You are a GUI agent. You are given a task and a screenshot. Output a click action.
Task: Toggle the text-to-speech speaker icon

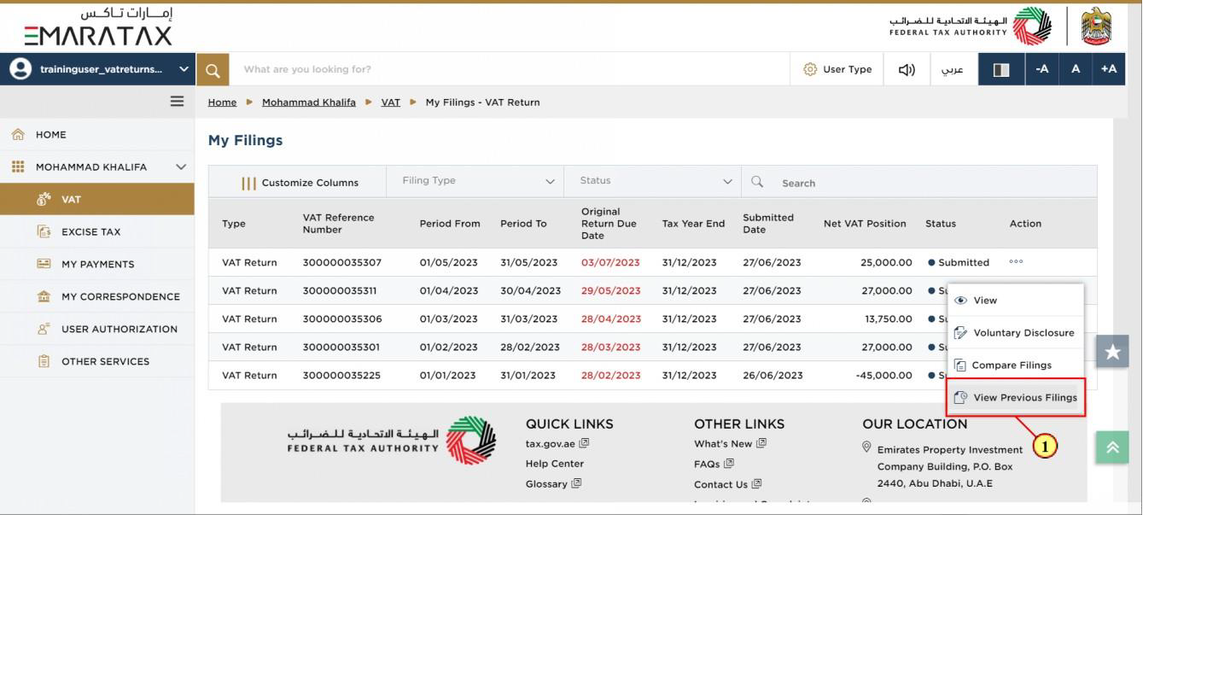[x=907, y=69]
